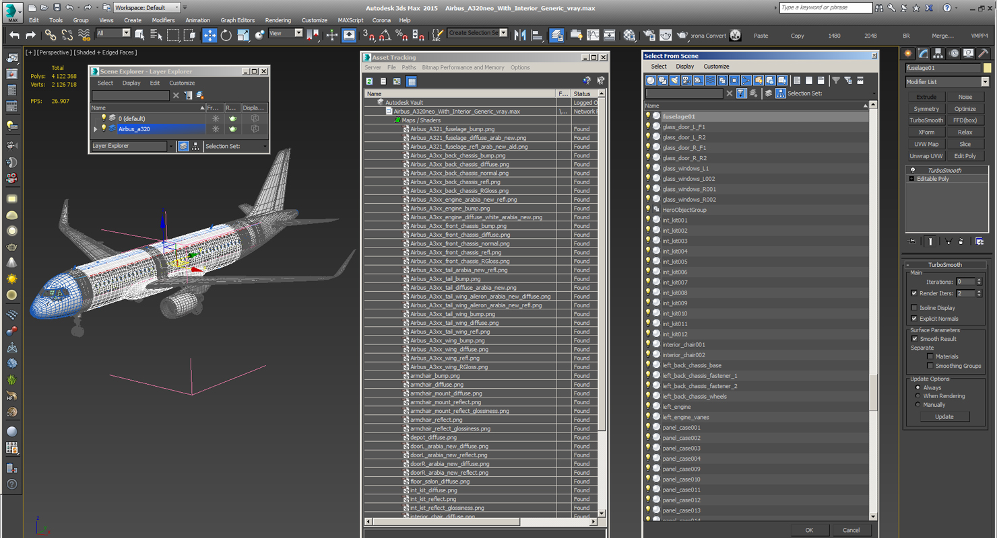Screen dimensions: 997x538
Task: Toggle Explicit Normals checkbox
Action: (x=914, y=319)
